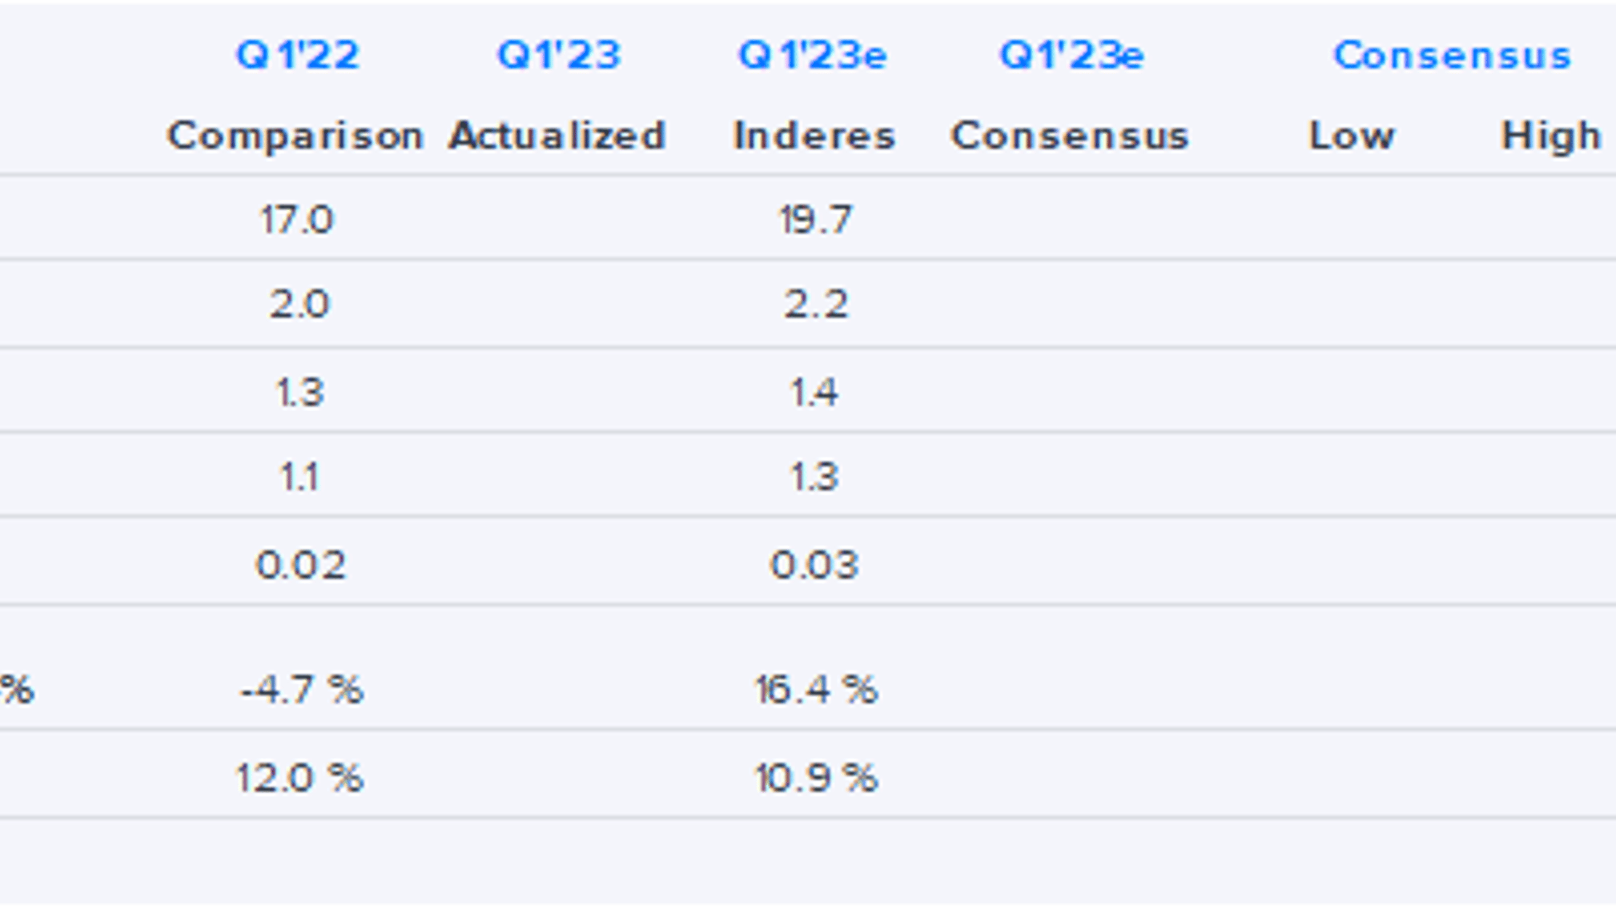This screenshot has width=1616, height=908.
Task: Select the Low subheader under Consensus
Action: tap(1352, 135)
